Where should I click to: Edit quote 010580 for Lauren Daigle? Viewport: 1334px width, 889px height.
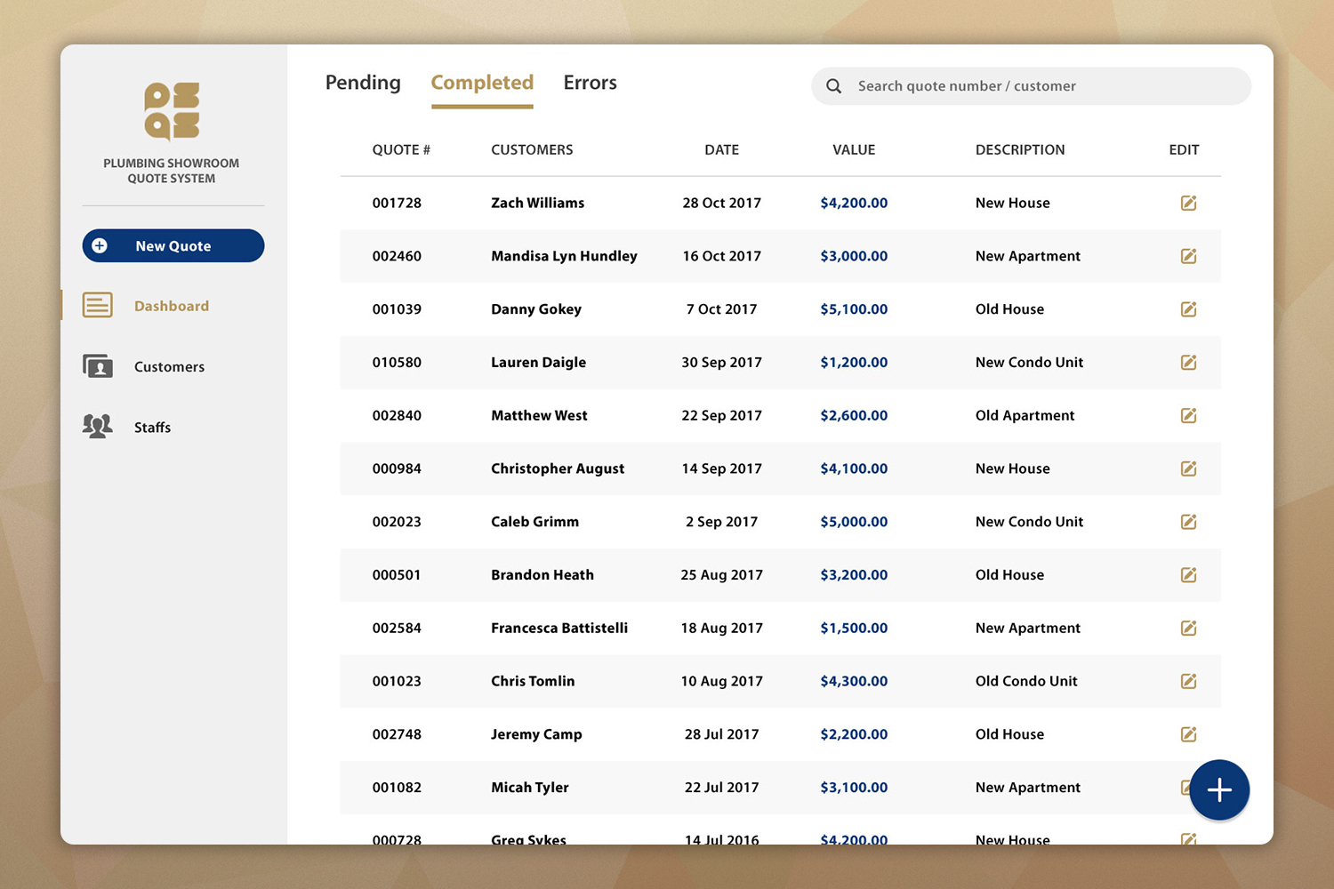point(1188,363)
